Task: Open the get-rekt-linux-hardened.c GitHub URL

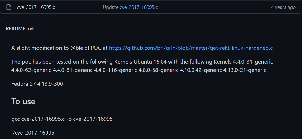Action: point(191,48)
